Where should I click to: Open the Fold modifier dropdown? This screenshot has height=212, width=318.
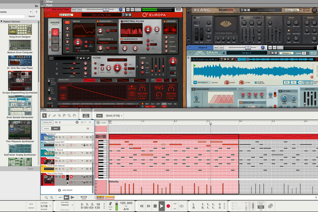(x=107, y=25)
